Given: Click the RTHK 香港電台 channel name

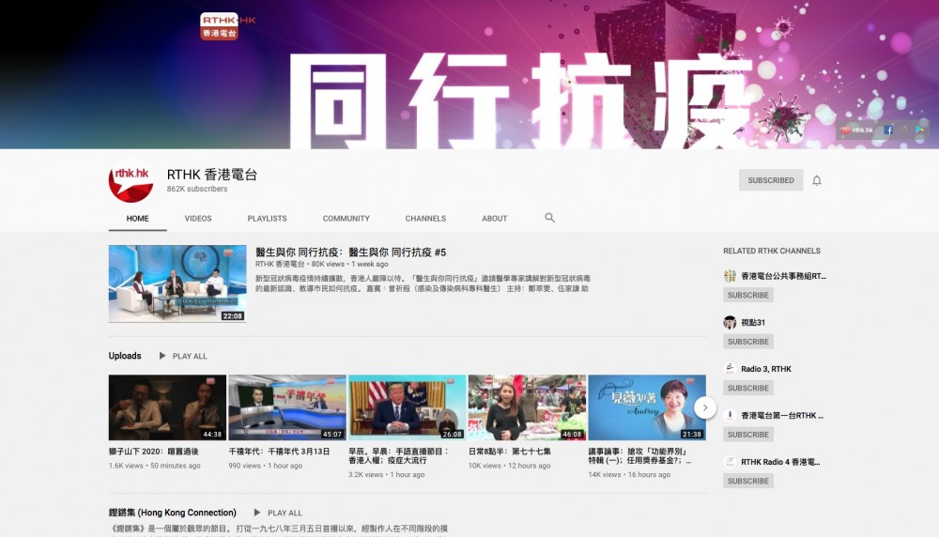Looking at the screenshot, I should click(x=212, y=175).
